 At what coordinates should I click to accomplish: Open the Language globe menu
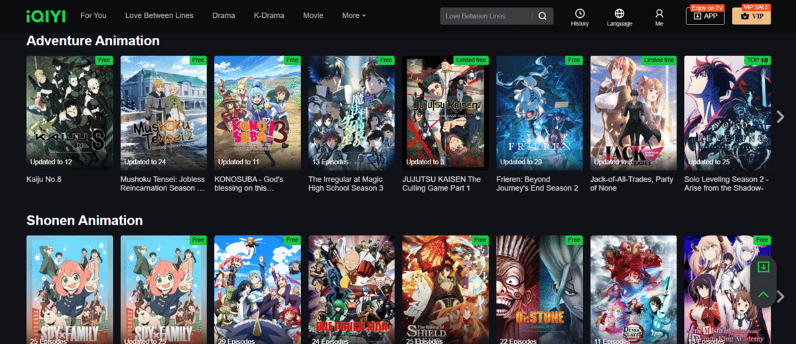click(619, 17)
